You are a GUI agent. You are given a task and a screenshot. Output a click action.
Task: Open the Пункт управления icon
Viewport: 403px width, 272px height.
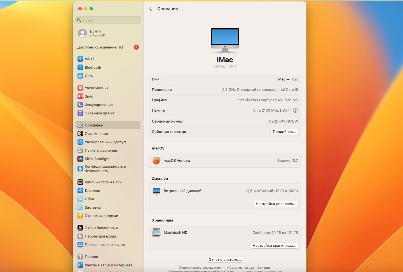click(x=80, y=150)
